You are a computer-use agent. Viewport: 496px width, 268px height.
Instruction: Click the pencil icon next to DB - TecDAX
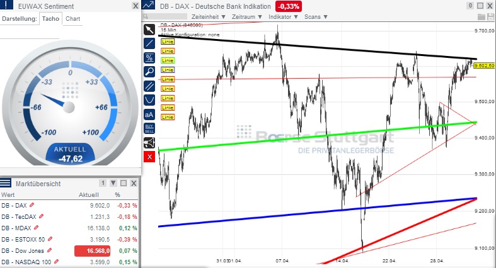[x=41, y=216]
